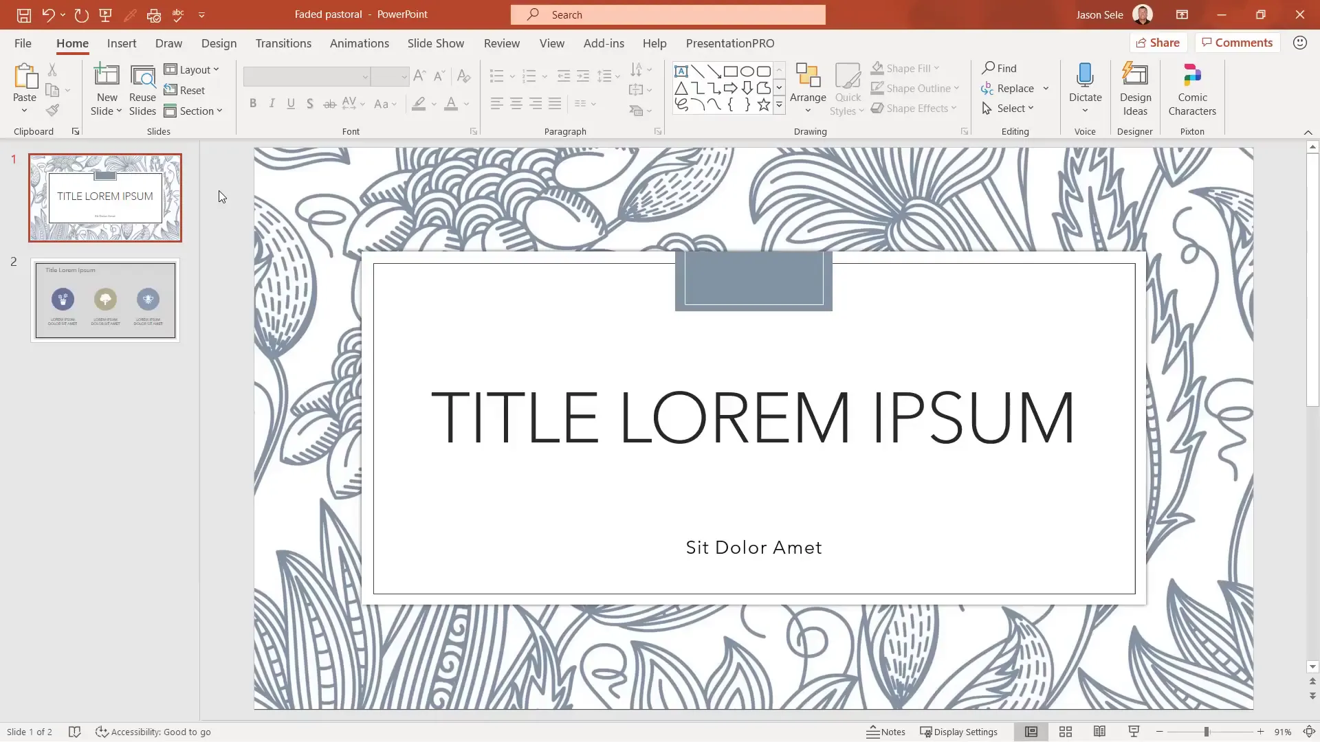
Task: Cut the selection with the scissors icon
Action: click(x=53, y=69)
